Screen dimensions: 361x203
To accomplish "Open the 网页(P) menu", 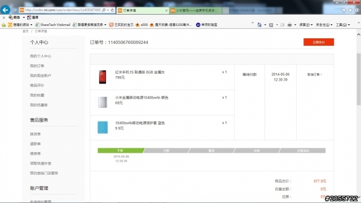I will (306, 25).
